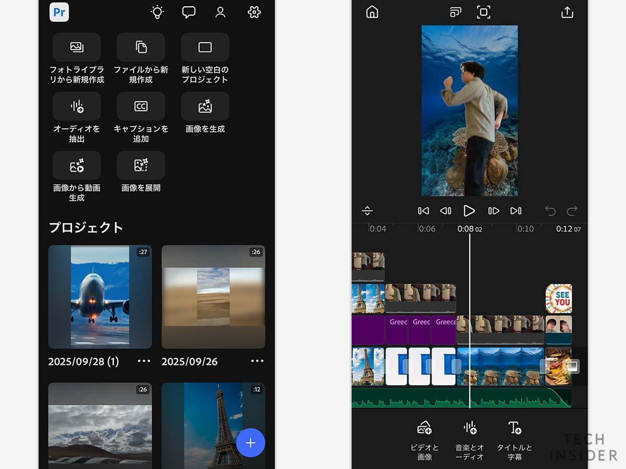Tap the blue plus button to add media
This screenshot has width=626, height=469.
[x=251, y=442]
